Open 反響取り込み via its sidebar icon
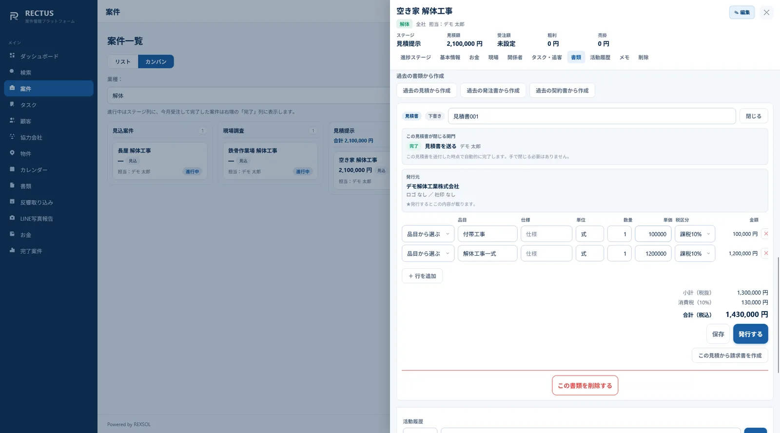The image size is (780, 433). pyautogui.click(x=12, y=202)
